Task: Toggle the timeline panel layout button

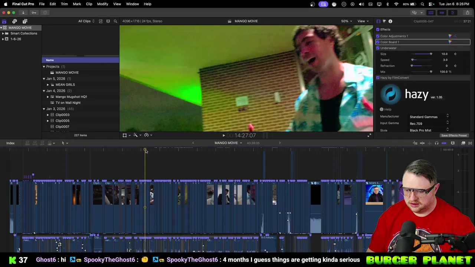Action: [x=442, y=13]
